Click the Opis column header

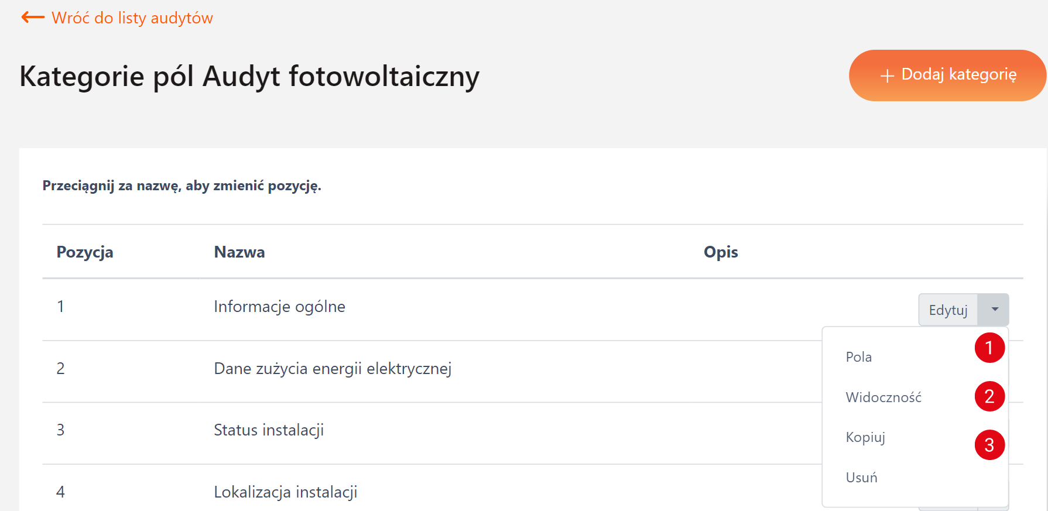[721, 252]
